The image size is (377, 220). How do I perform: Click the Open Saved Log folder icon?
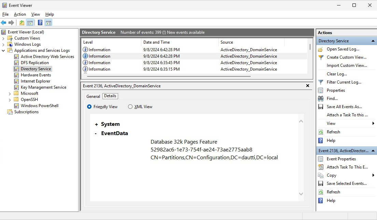pyautogui.click(x=321, y=49)
